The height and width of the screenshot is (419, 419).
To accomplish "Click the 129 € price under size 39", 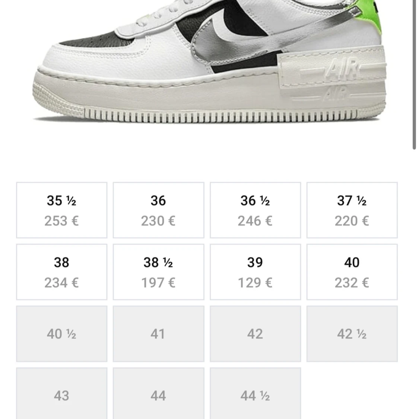I will pos(255,283).
